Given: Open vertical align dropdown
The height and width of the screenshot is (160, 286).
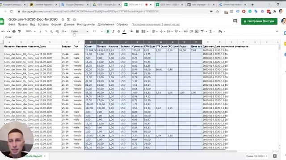Looking at the screenshot, I should (x=162, y=32).
